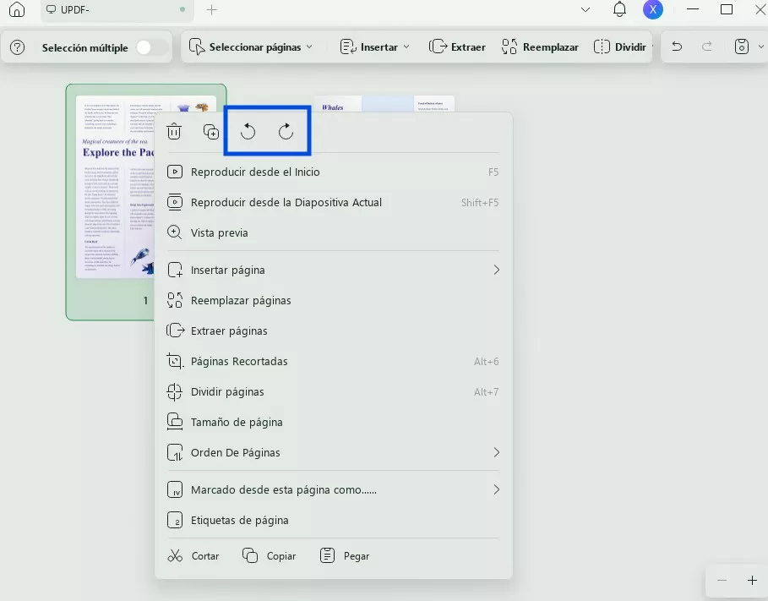Click Copiar in the context menu

pyautogui.click(x=270, y=556)
